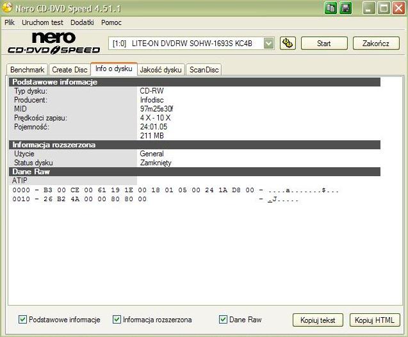Click the Kopiuj tekst button
The width and height of the screenshot is (408, 337).
click(x=318, y=320)
